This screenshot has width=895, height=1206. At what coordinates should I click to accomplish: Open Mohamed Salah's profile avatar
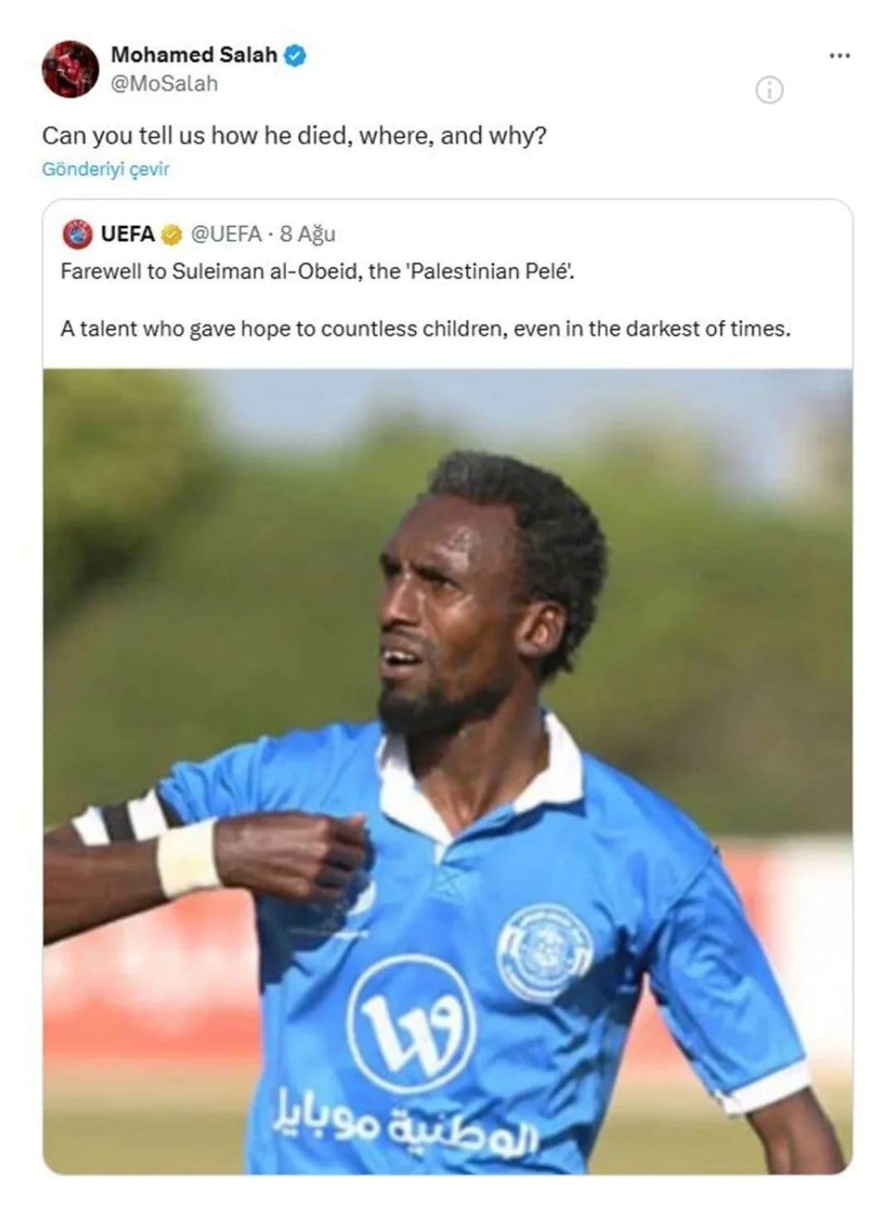(70, 69)
